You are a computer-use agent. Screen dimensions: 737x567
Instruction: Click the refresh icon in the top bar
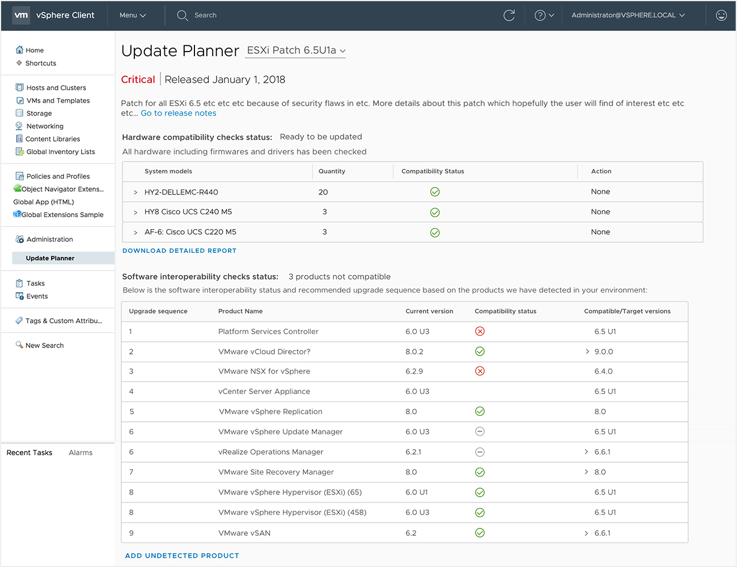509,15
